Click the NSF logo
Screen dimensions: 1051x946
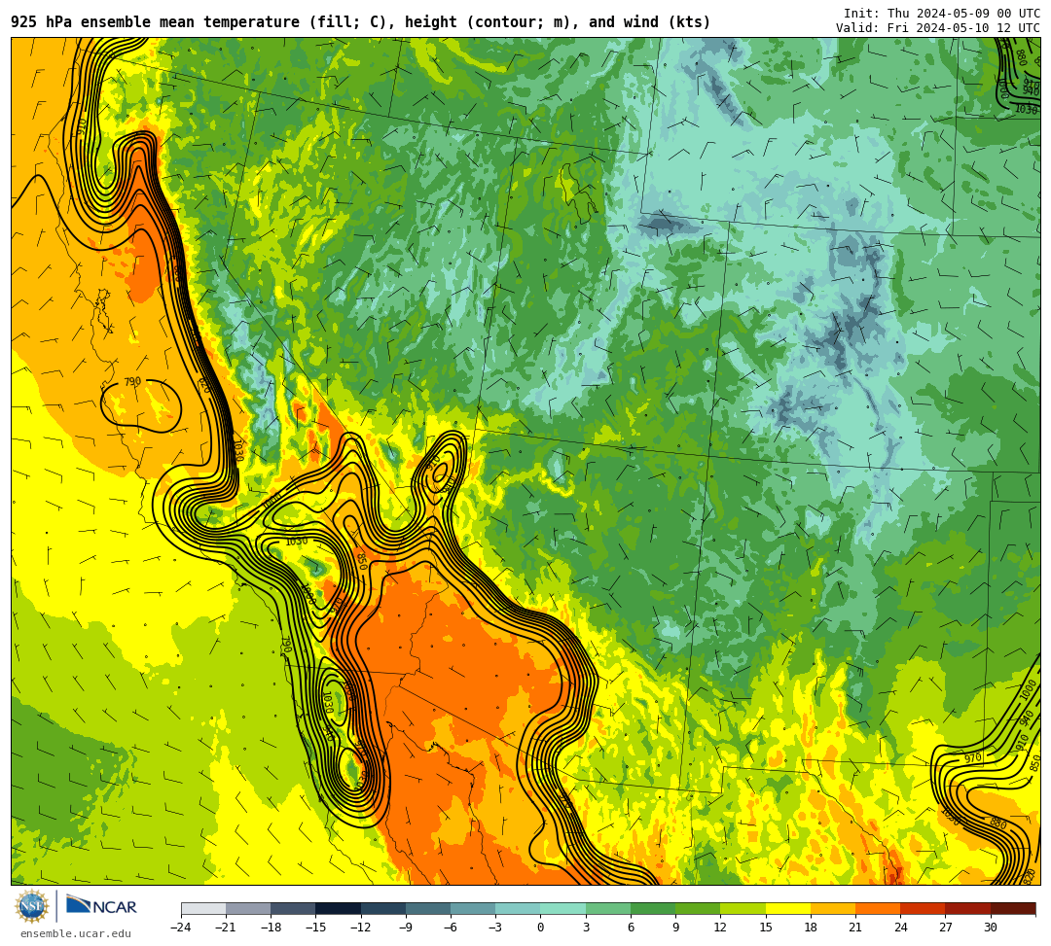coord(31,906)
